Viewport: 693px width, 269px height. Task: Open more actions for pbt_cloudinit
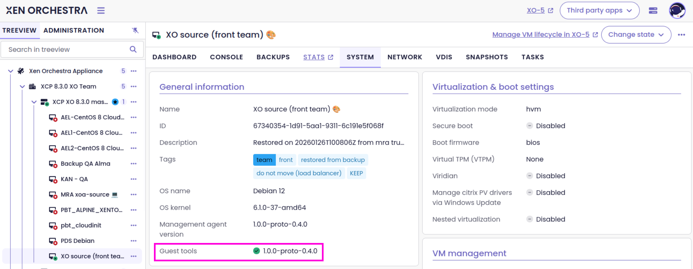134,225
